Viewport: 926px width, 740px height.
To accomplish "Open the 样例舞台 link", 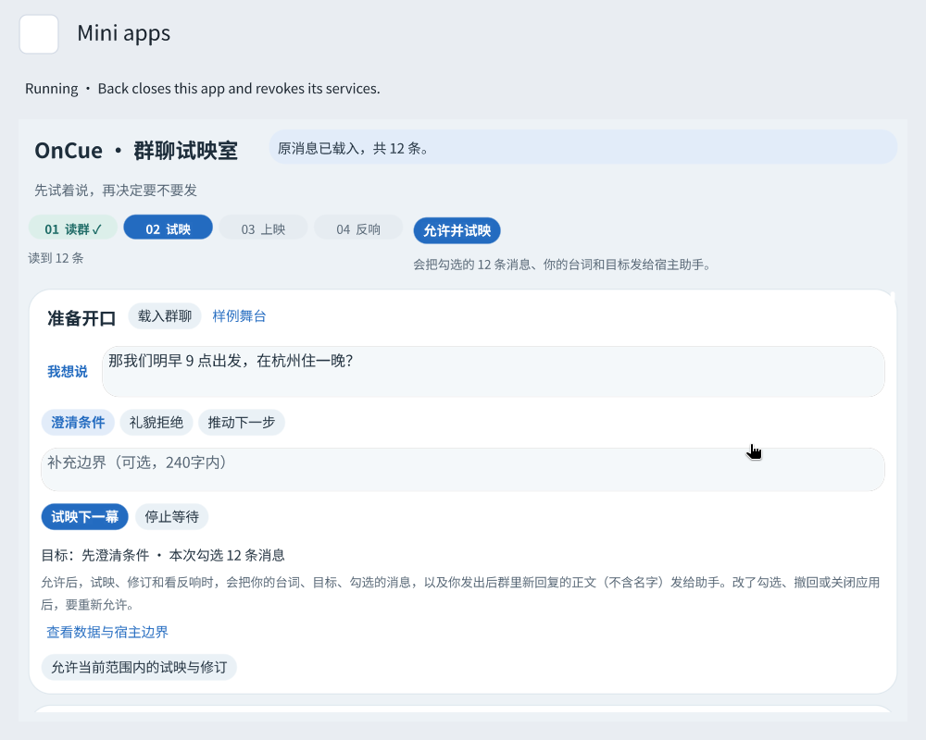I will (239, 316).
